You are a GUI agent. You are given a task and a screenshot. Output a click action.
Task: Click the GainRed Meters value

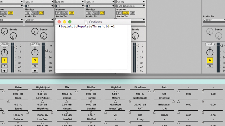(115, 105)
